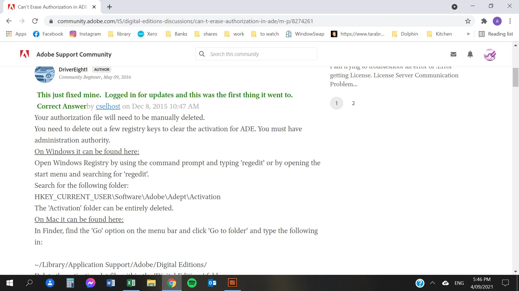Go to page 2 of related results
519x291 pixels.
point(353,103)
